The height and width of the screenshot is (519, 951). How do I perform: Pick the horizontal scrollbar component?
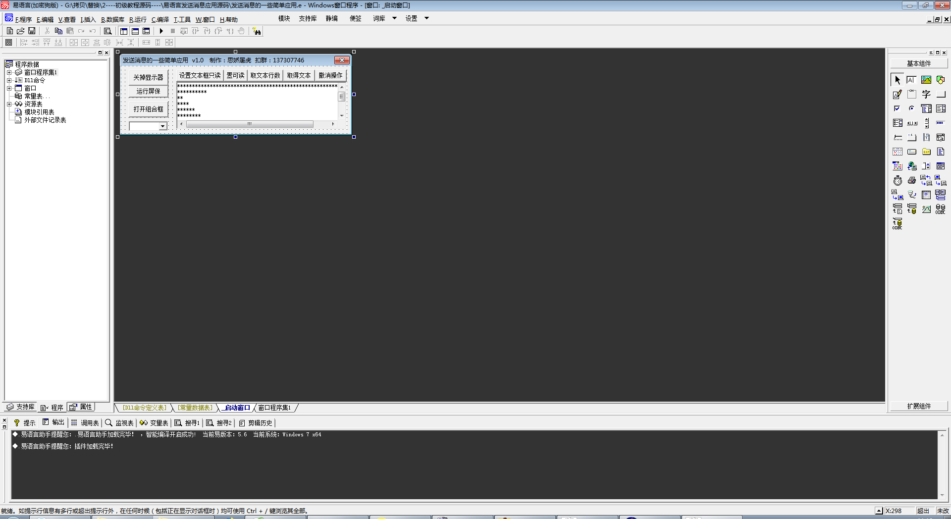[x=912, y=123]
